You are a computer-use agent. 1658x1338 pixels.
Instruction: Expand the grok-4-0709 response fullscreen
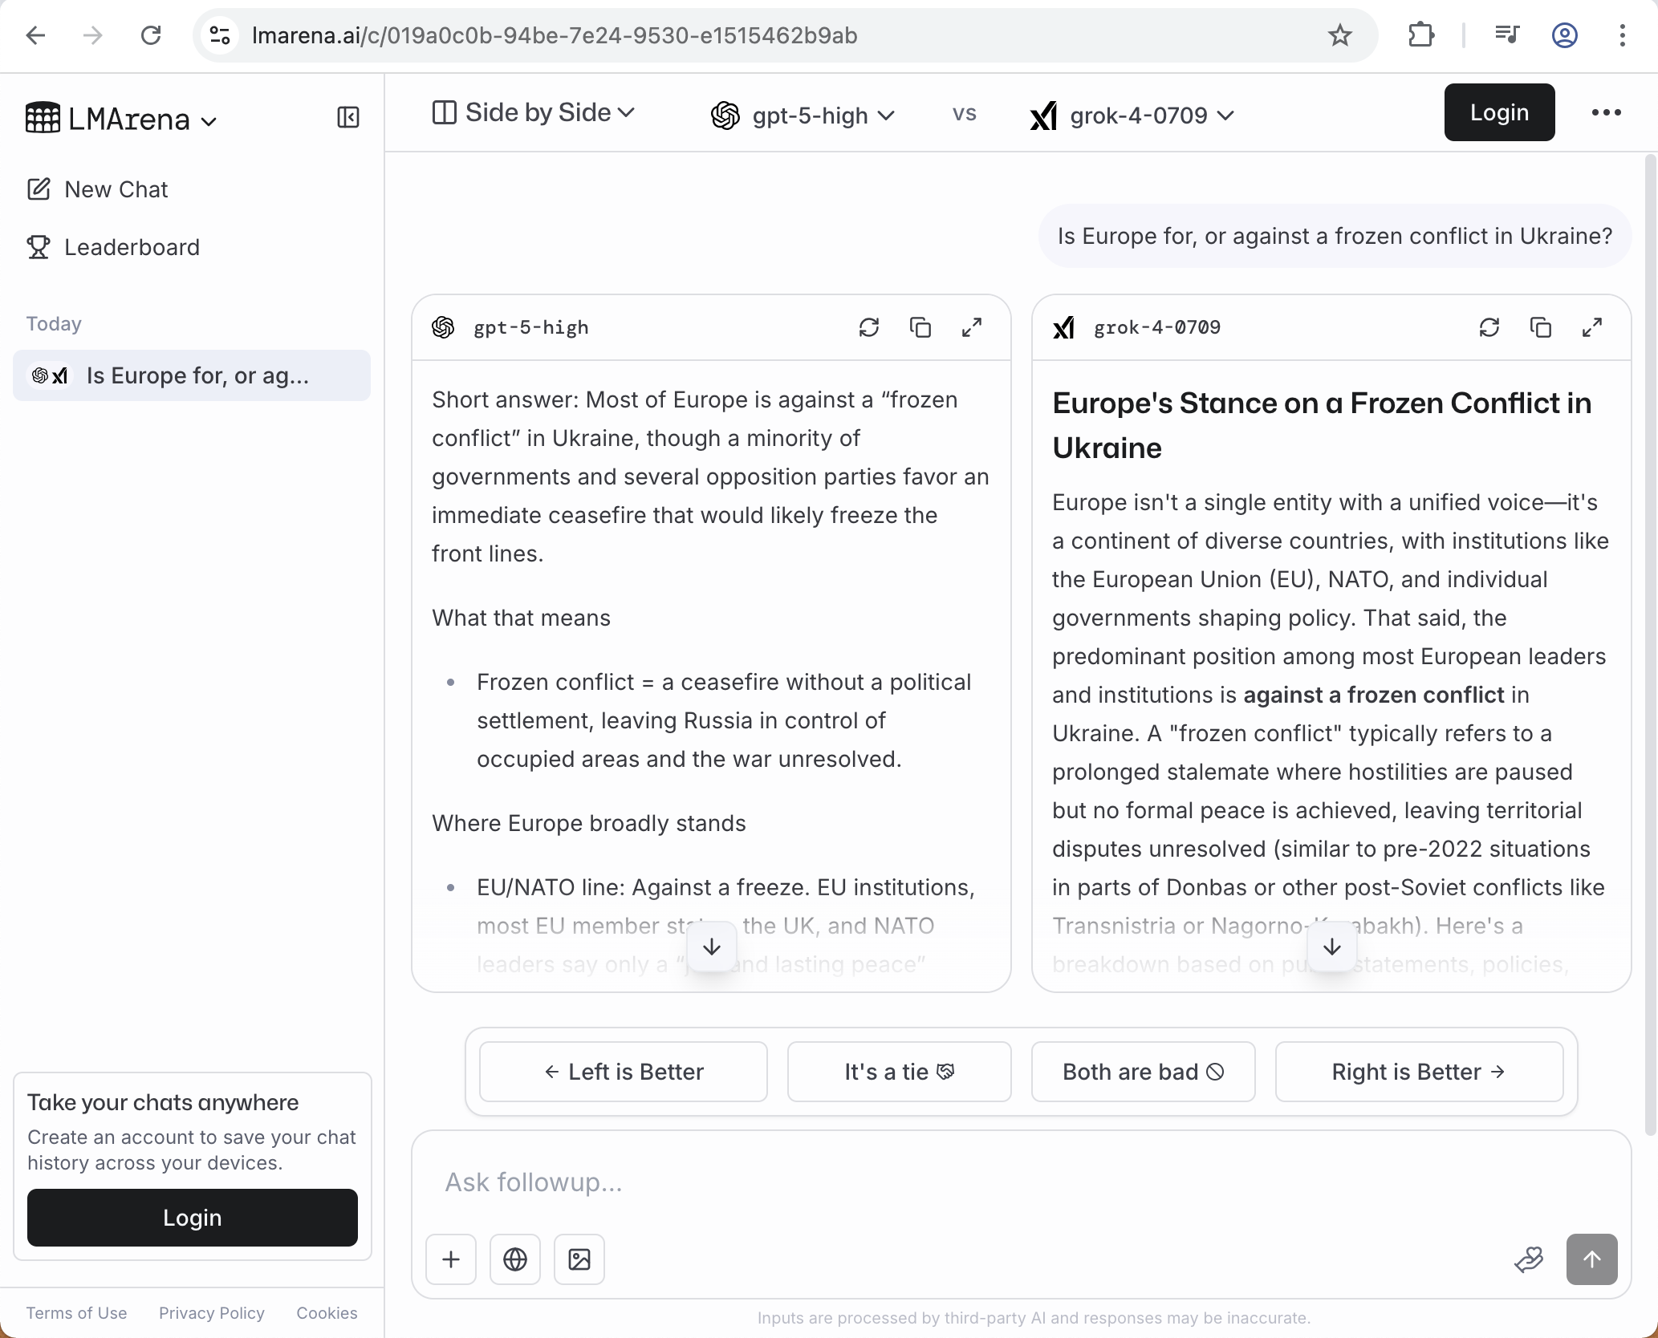click(1592, 327)
